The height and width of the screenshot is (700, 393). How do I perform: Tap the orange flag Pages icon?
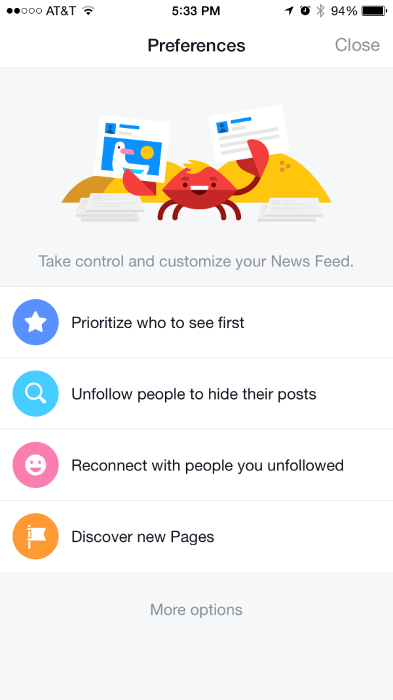pyautogui.click(x=35, y=537)
